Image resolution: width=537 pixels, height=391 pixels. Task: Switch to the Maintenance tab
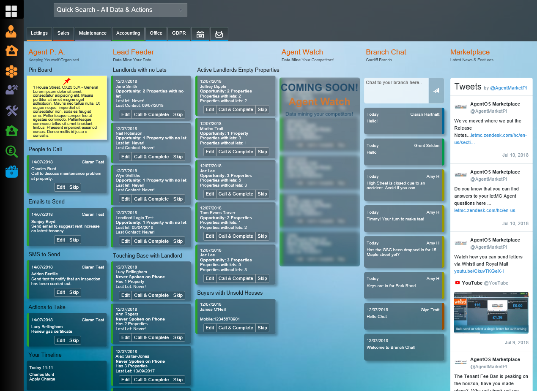(x=93, y=33)
